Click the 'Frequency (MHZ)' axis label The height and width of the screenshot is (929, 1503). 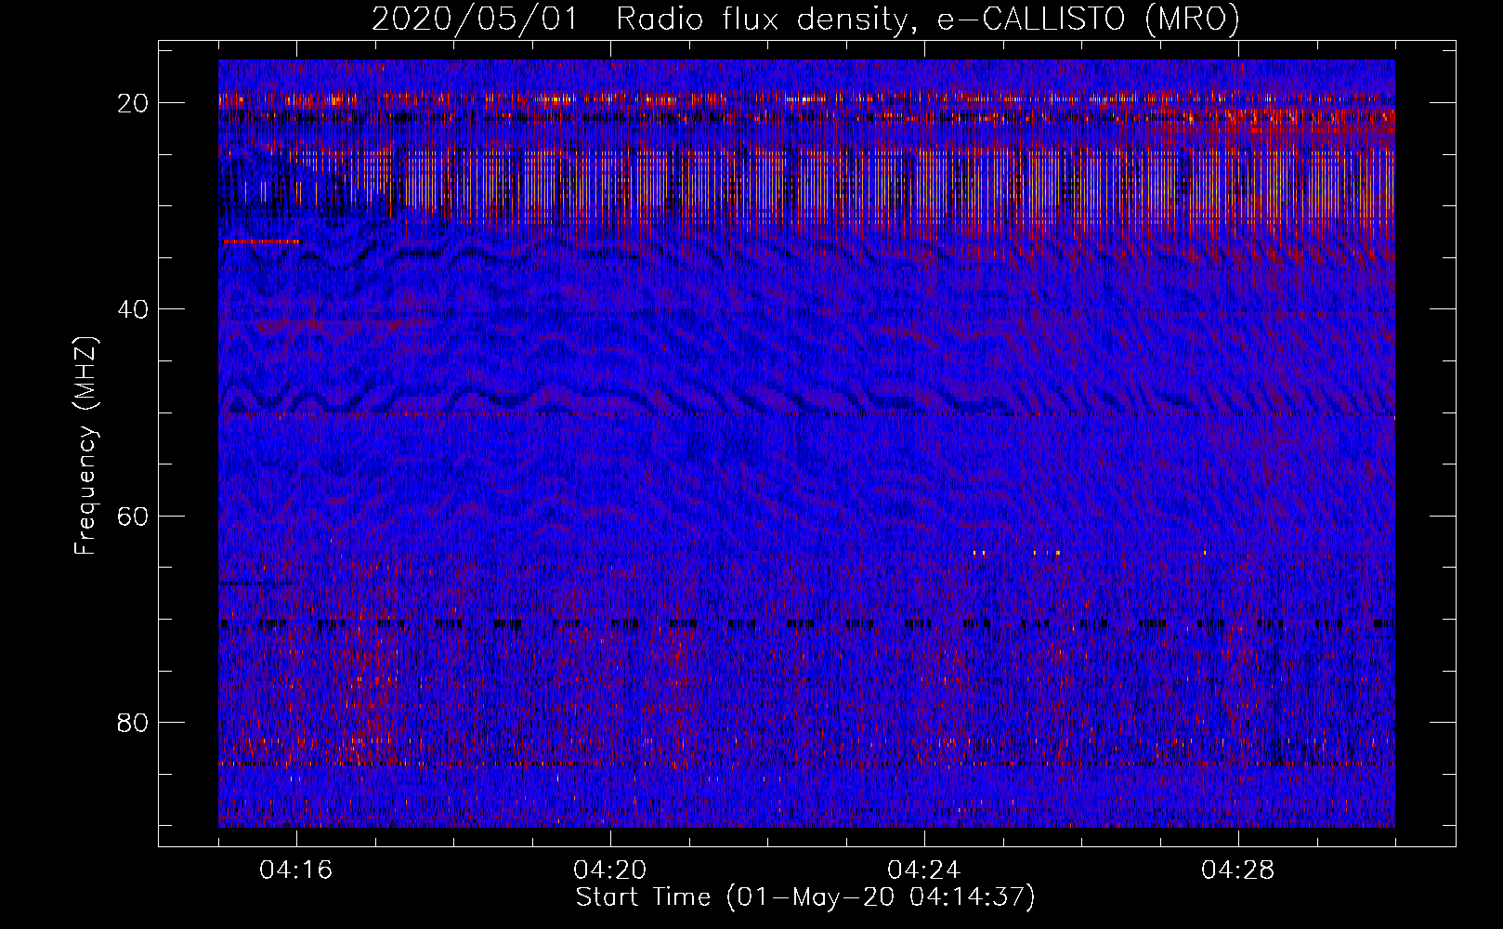85,446
